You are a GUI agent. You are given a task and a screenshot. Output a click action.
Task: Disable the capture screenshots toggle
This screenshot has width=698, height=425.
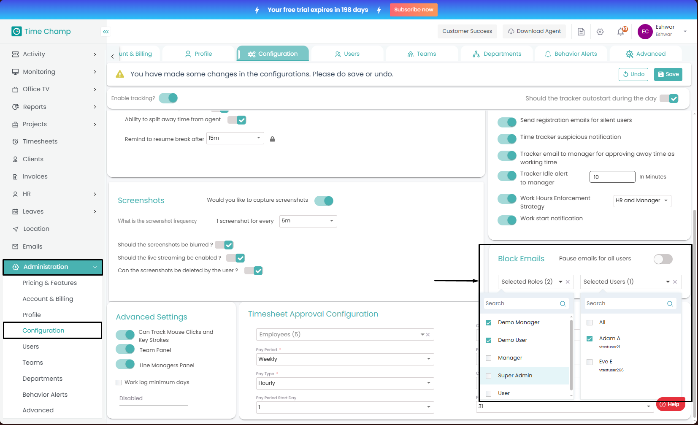pyautogui.click(x=324, y=201)
